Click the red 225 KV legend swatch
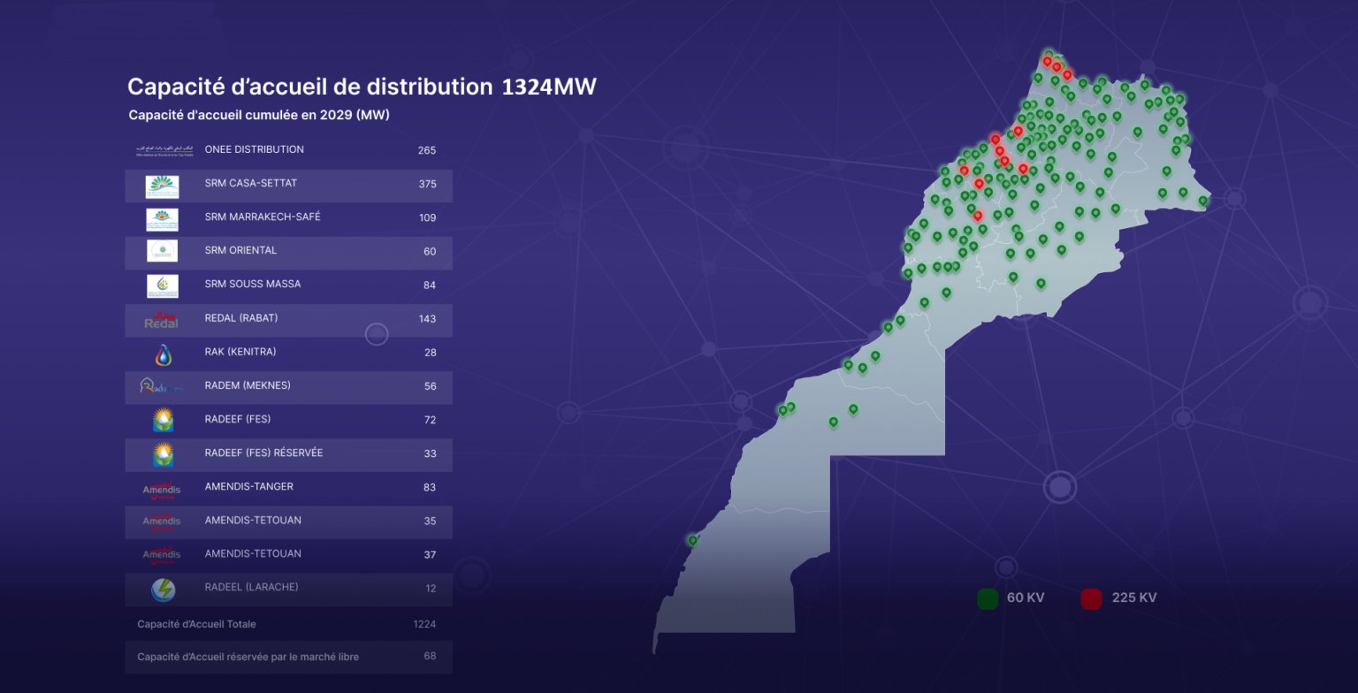The width and height of the screenshot is (1358, 693). 1091,598
